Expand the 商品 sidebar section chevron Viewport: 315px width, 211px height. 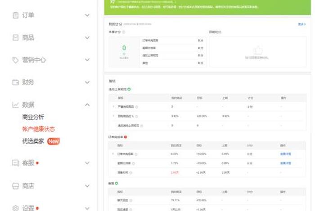87,38
